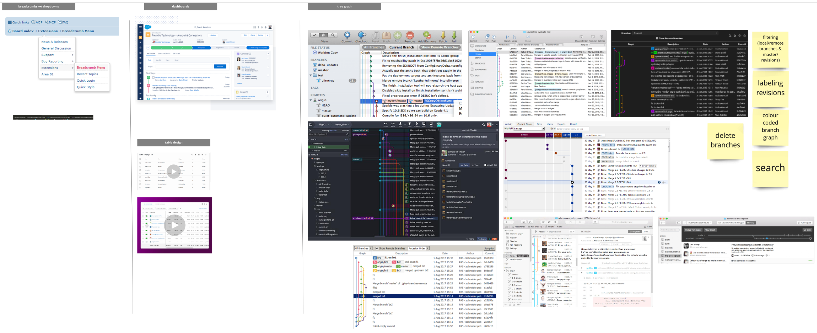
Task: Select the ulimerge branch under test
Action: tap(328, 81)
